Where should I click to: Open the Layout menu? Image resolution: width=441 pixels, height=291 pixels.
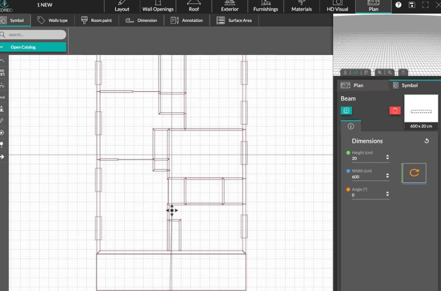[122, 6]
